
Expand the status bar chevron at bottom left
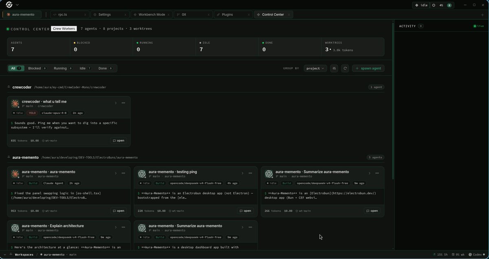[x=5, y=255]
